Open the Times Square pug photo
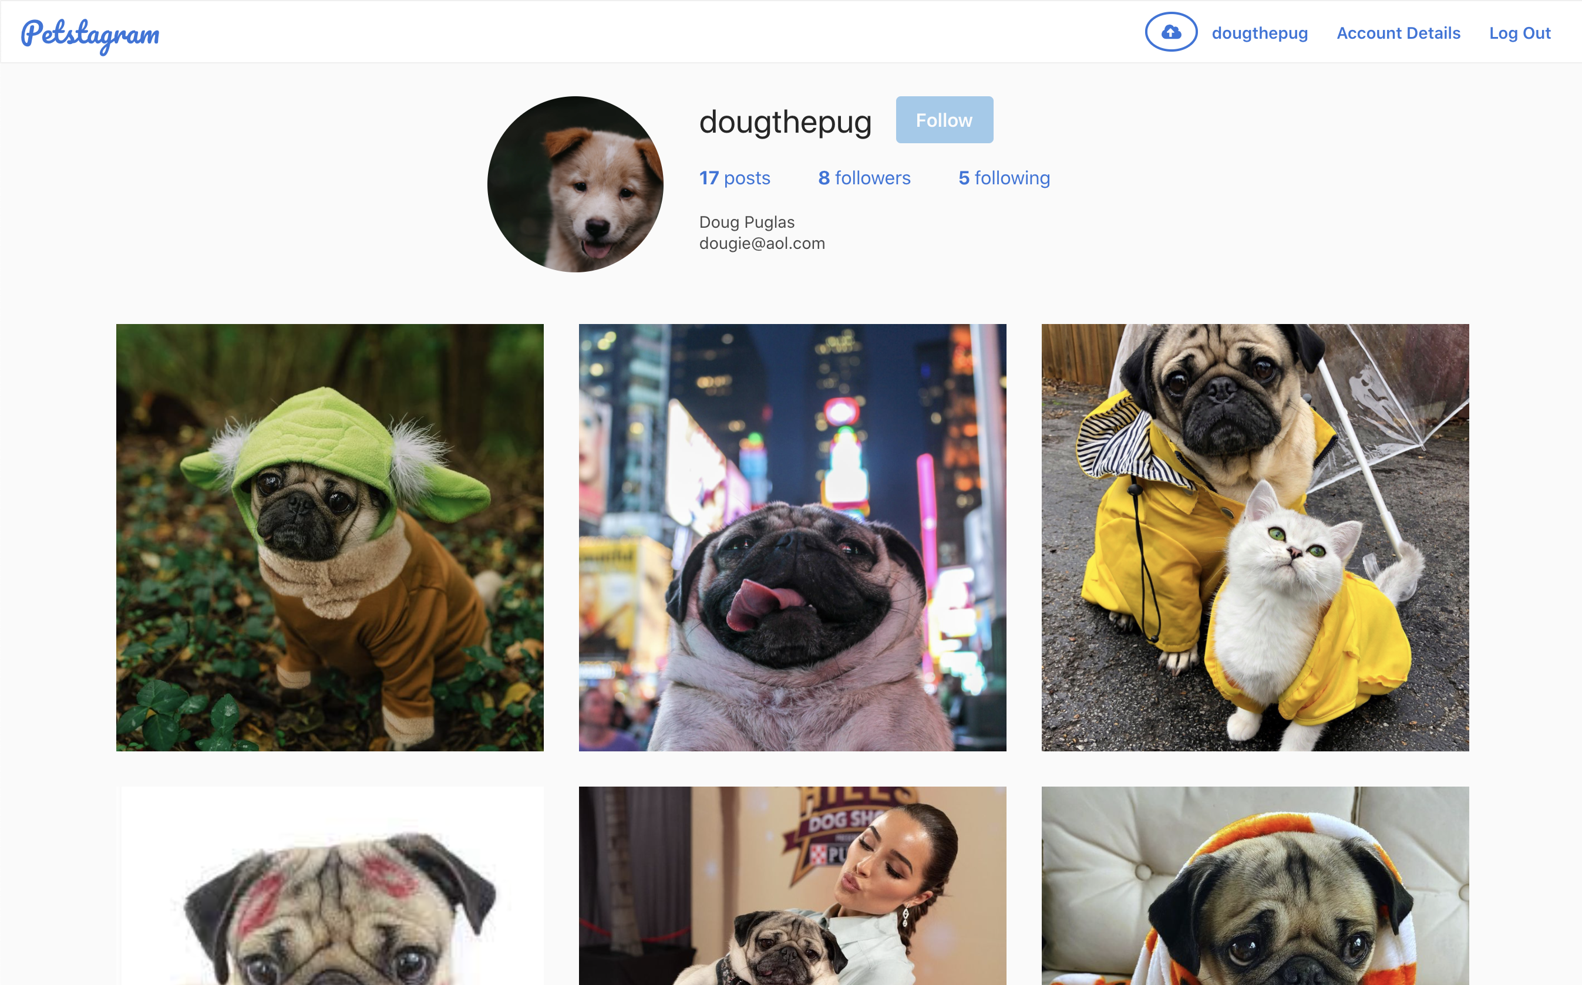1582x985 pixels. [792, 538]
